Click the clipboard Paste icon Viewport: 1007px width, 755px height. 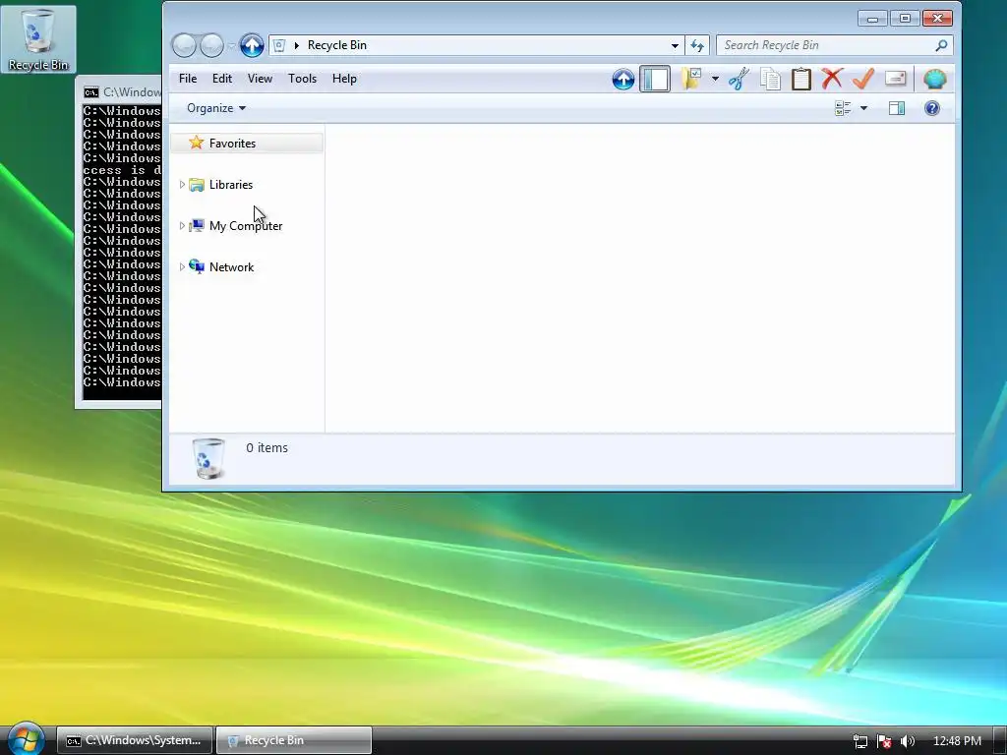[800, 79]
